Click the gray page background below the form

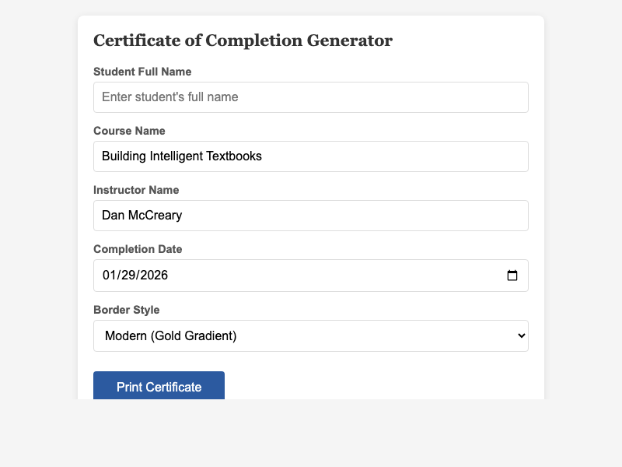tap(311, 436)
